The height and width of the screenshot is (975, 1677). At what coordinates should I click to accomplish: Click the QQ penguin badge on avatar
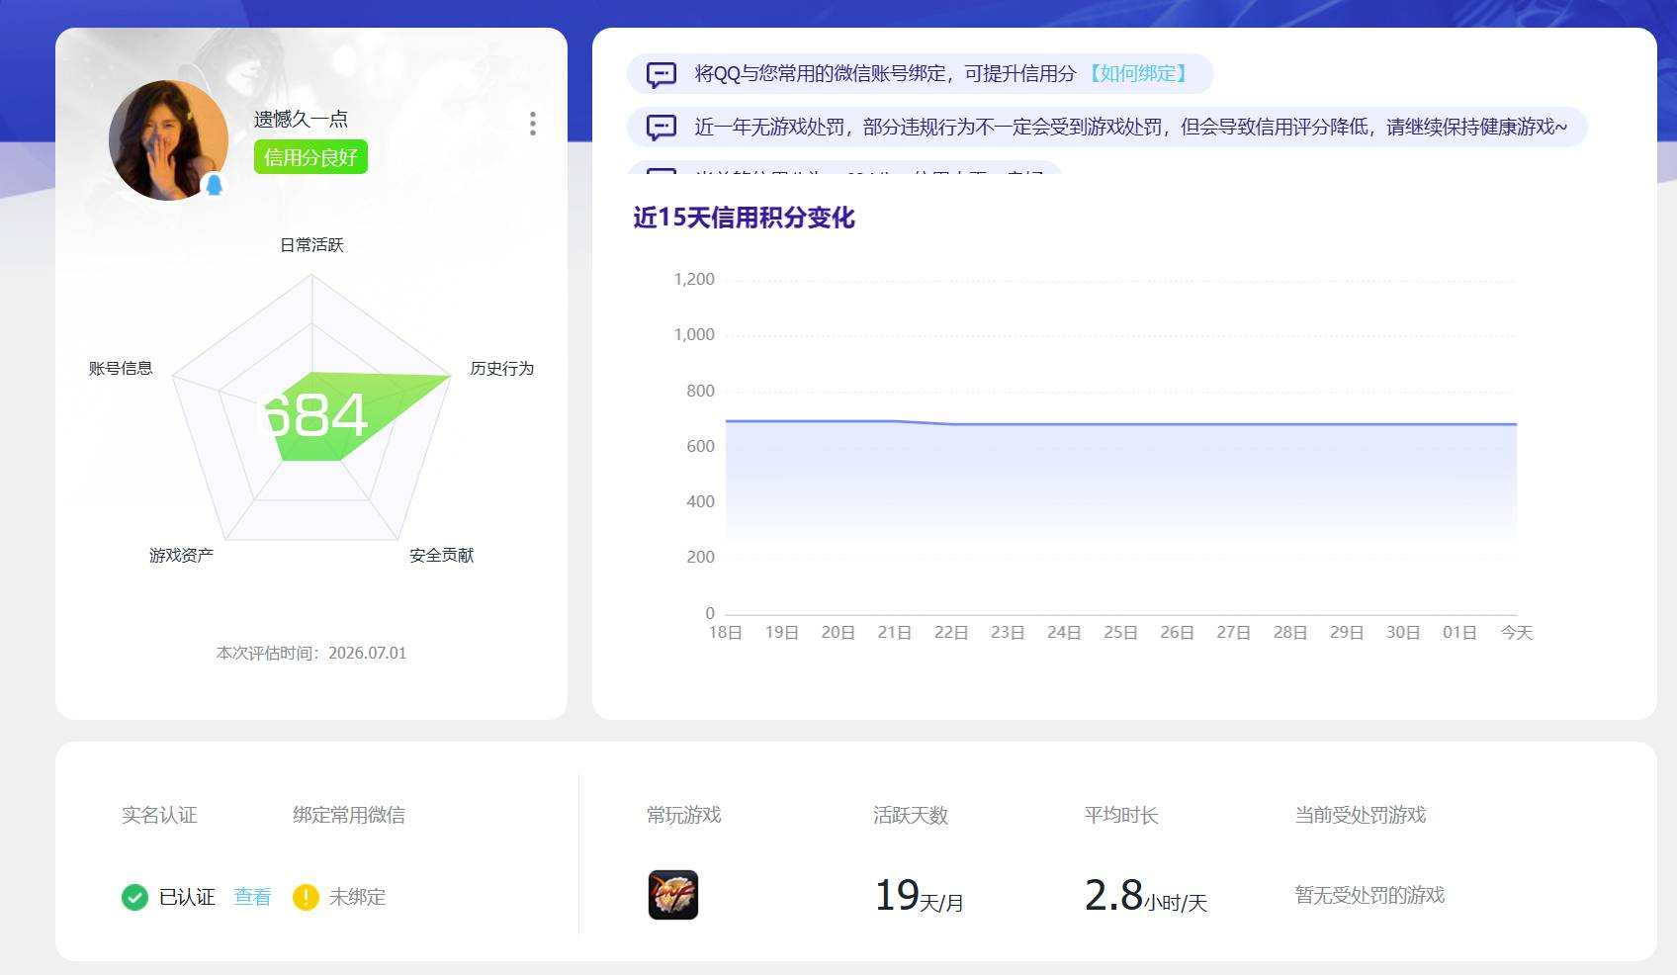pyautogui.click(x=214, y=185)
